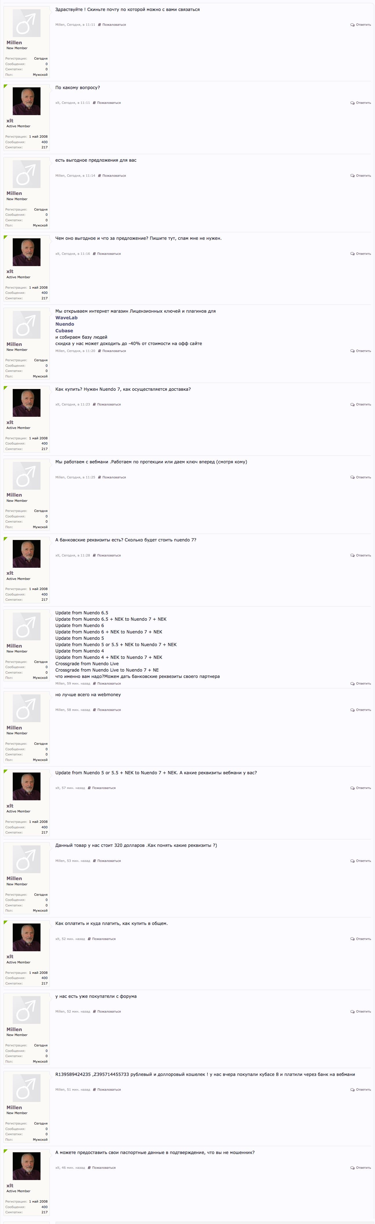Click the green online marker on xlt's 11:28 post
Image resolution: width=375 pixels, height=1224 pixels.
[x=5, y=539]
